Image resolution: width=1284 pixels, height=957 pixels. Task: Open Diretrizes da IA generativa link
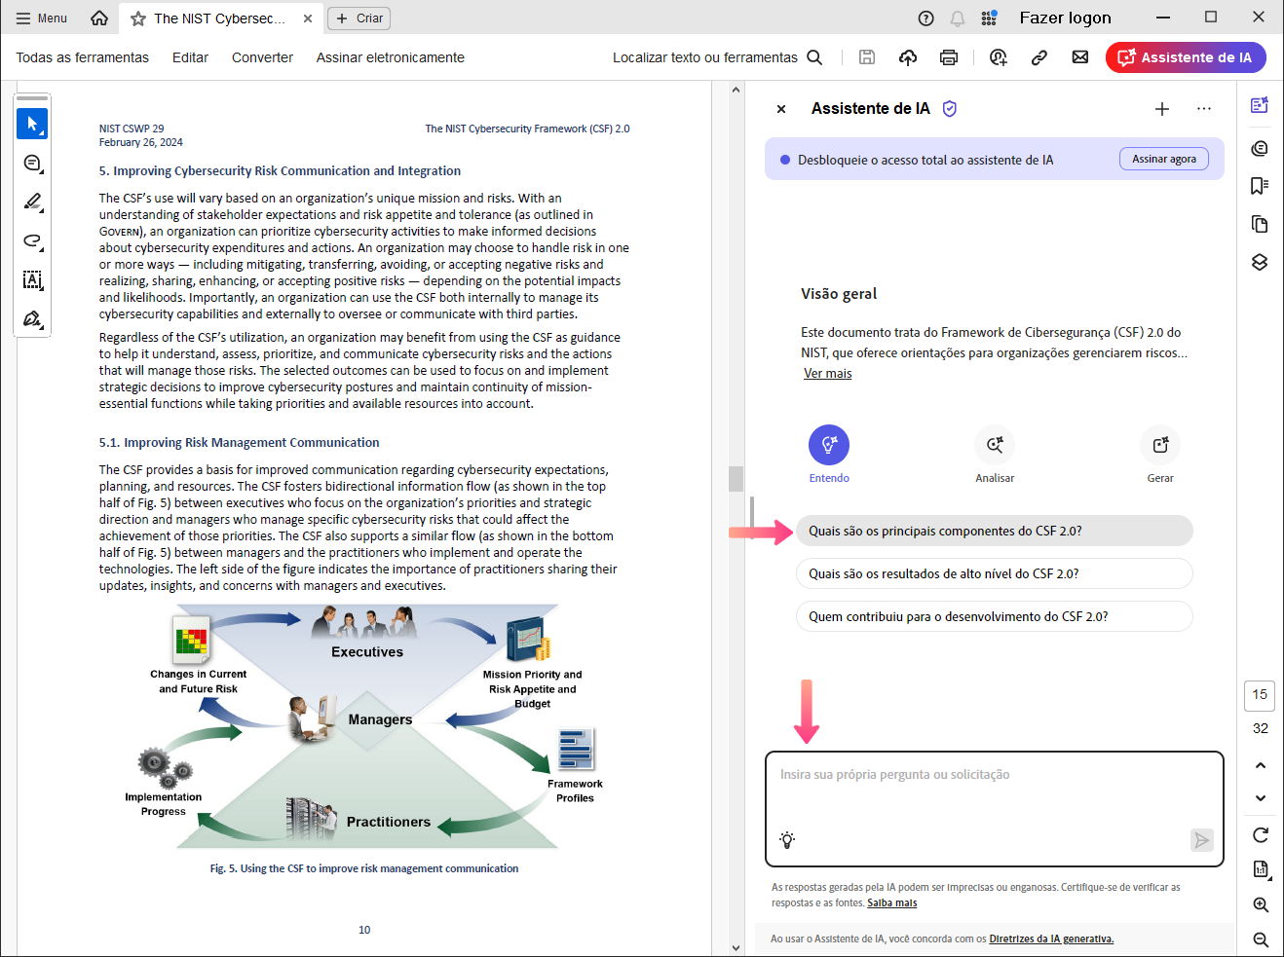[1051, 939]
